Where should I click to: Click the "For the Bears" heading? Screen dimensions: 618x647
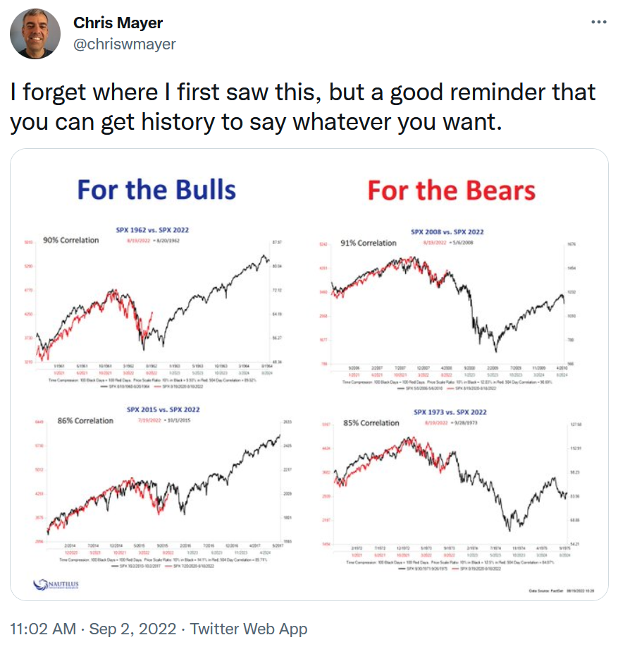click(x=451, y=191)
